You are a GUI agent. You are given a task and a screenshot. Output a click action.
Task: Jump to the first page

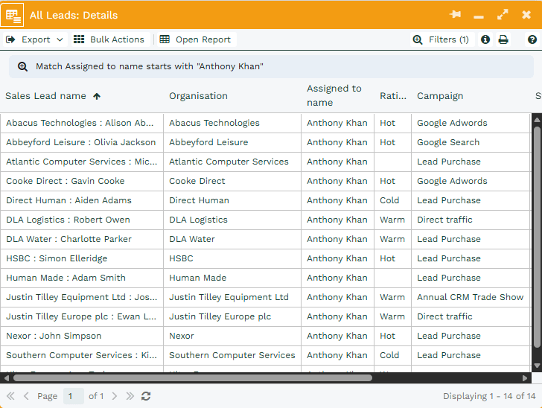click(x=10, y=396)
